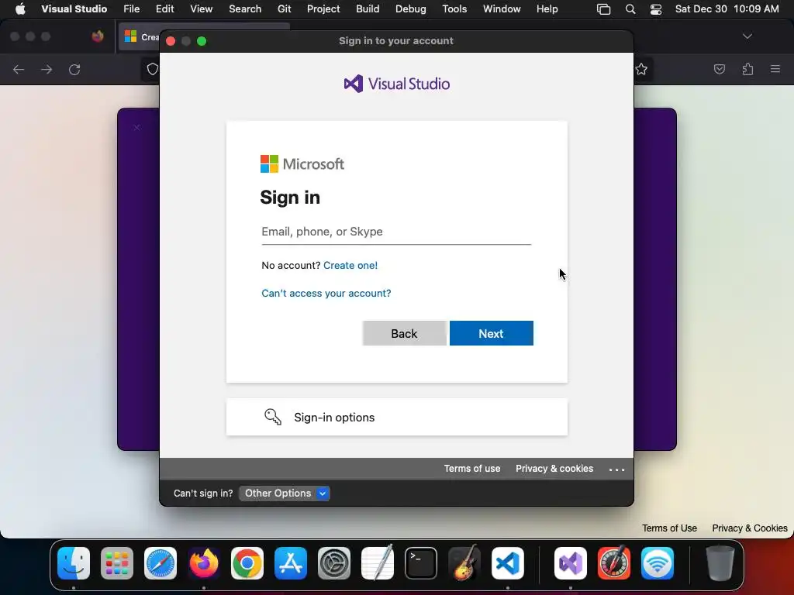Open the View menu
The width and height of the screenshot is (794, 595).
[201, 9]
